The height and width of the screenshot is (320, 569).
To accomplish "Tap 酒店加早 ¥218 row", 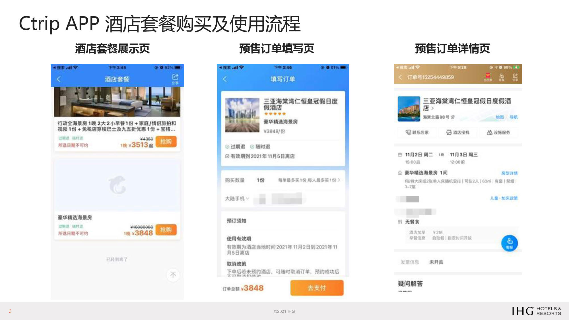I will (426, 232).
